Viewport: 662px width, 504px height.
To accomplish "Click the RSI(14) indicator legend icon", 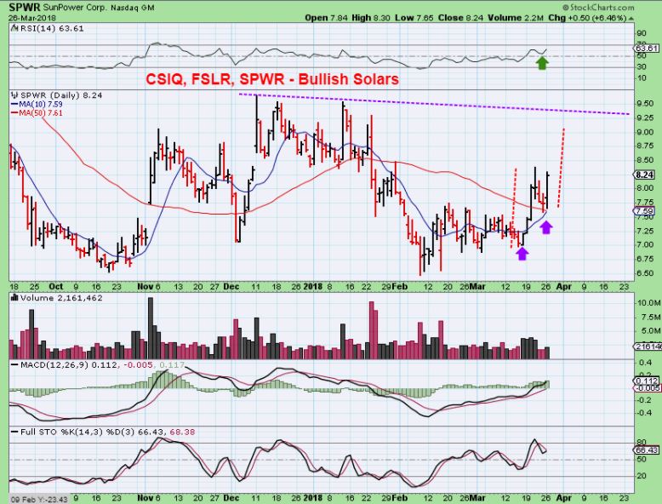I will [14, 28].
